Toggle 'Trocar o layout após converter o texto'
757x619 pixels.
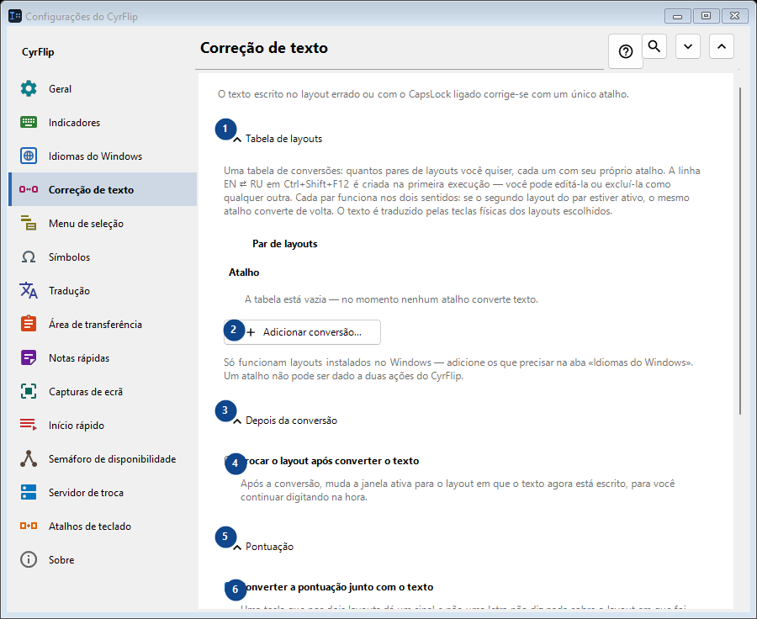(x=322, y=461)
